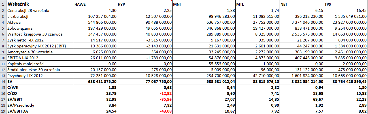The height and width of the screenshot is (114, 368).
Task: Select the red value -43,08
Action: [144, 111]
